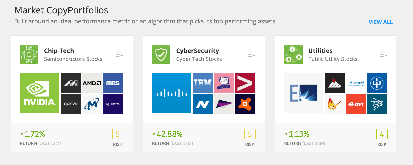Open the VIEW ALL link
Image resolution: width=413 pixels, height=165 pixels.
pyautogui.click(x=380, y=22)
